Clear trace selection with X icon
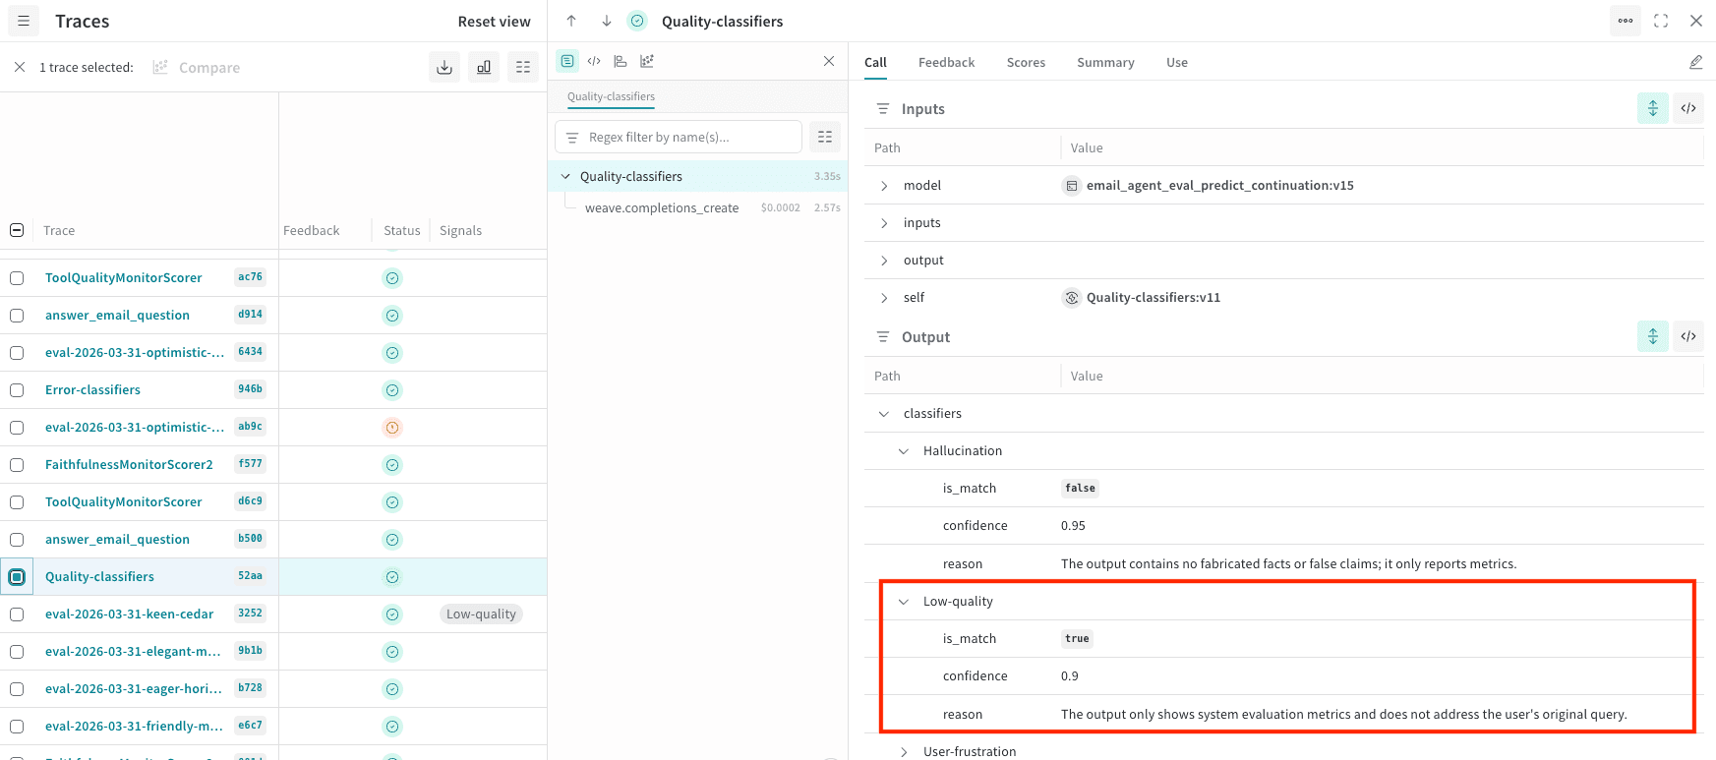Viewport: 1716px width, 760px height. click(x=20, y=67)
